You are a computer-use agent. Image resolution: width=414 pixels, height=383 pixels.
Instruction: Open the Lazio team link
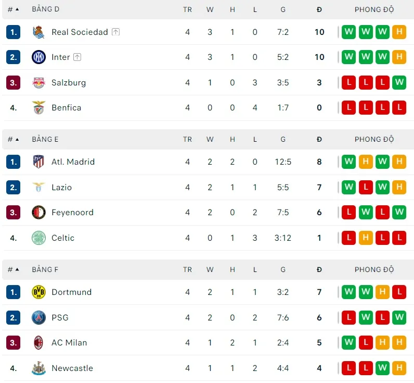[61, 188]
